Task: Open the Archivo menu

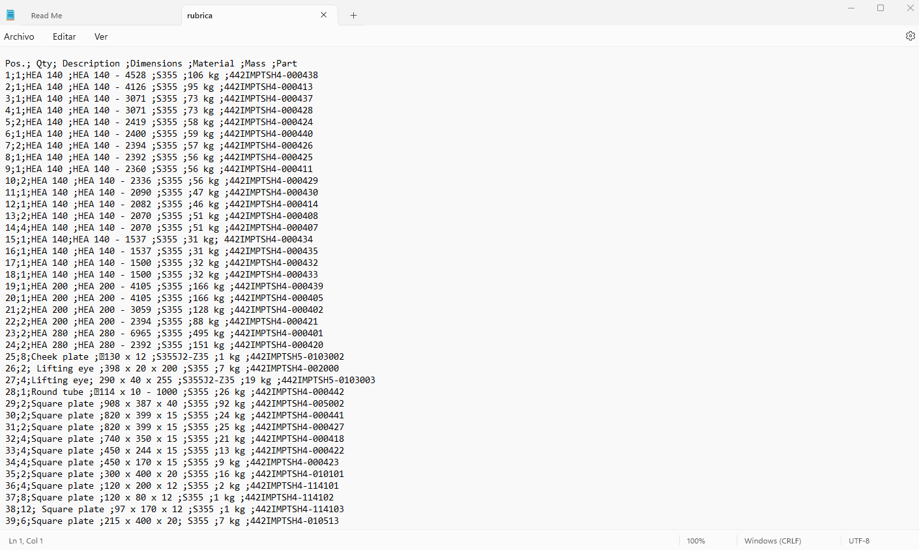Action: pos(19,36)
